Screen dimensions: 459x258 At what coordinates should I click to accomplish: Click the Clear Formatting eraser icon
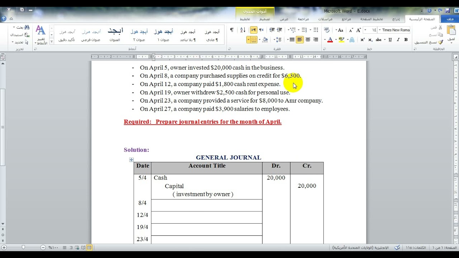(327, 30)
